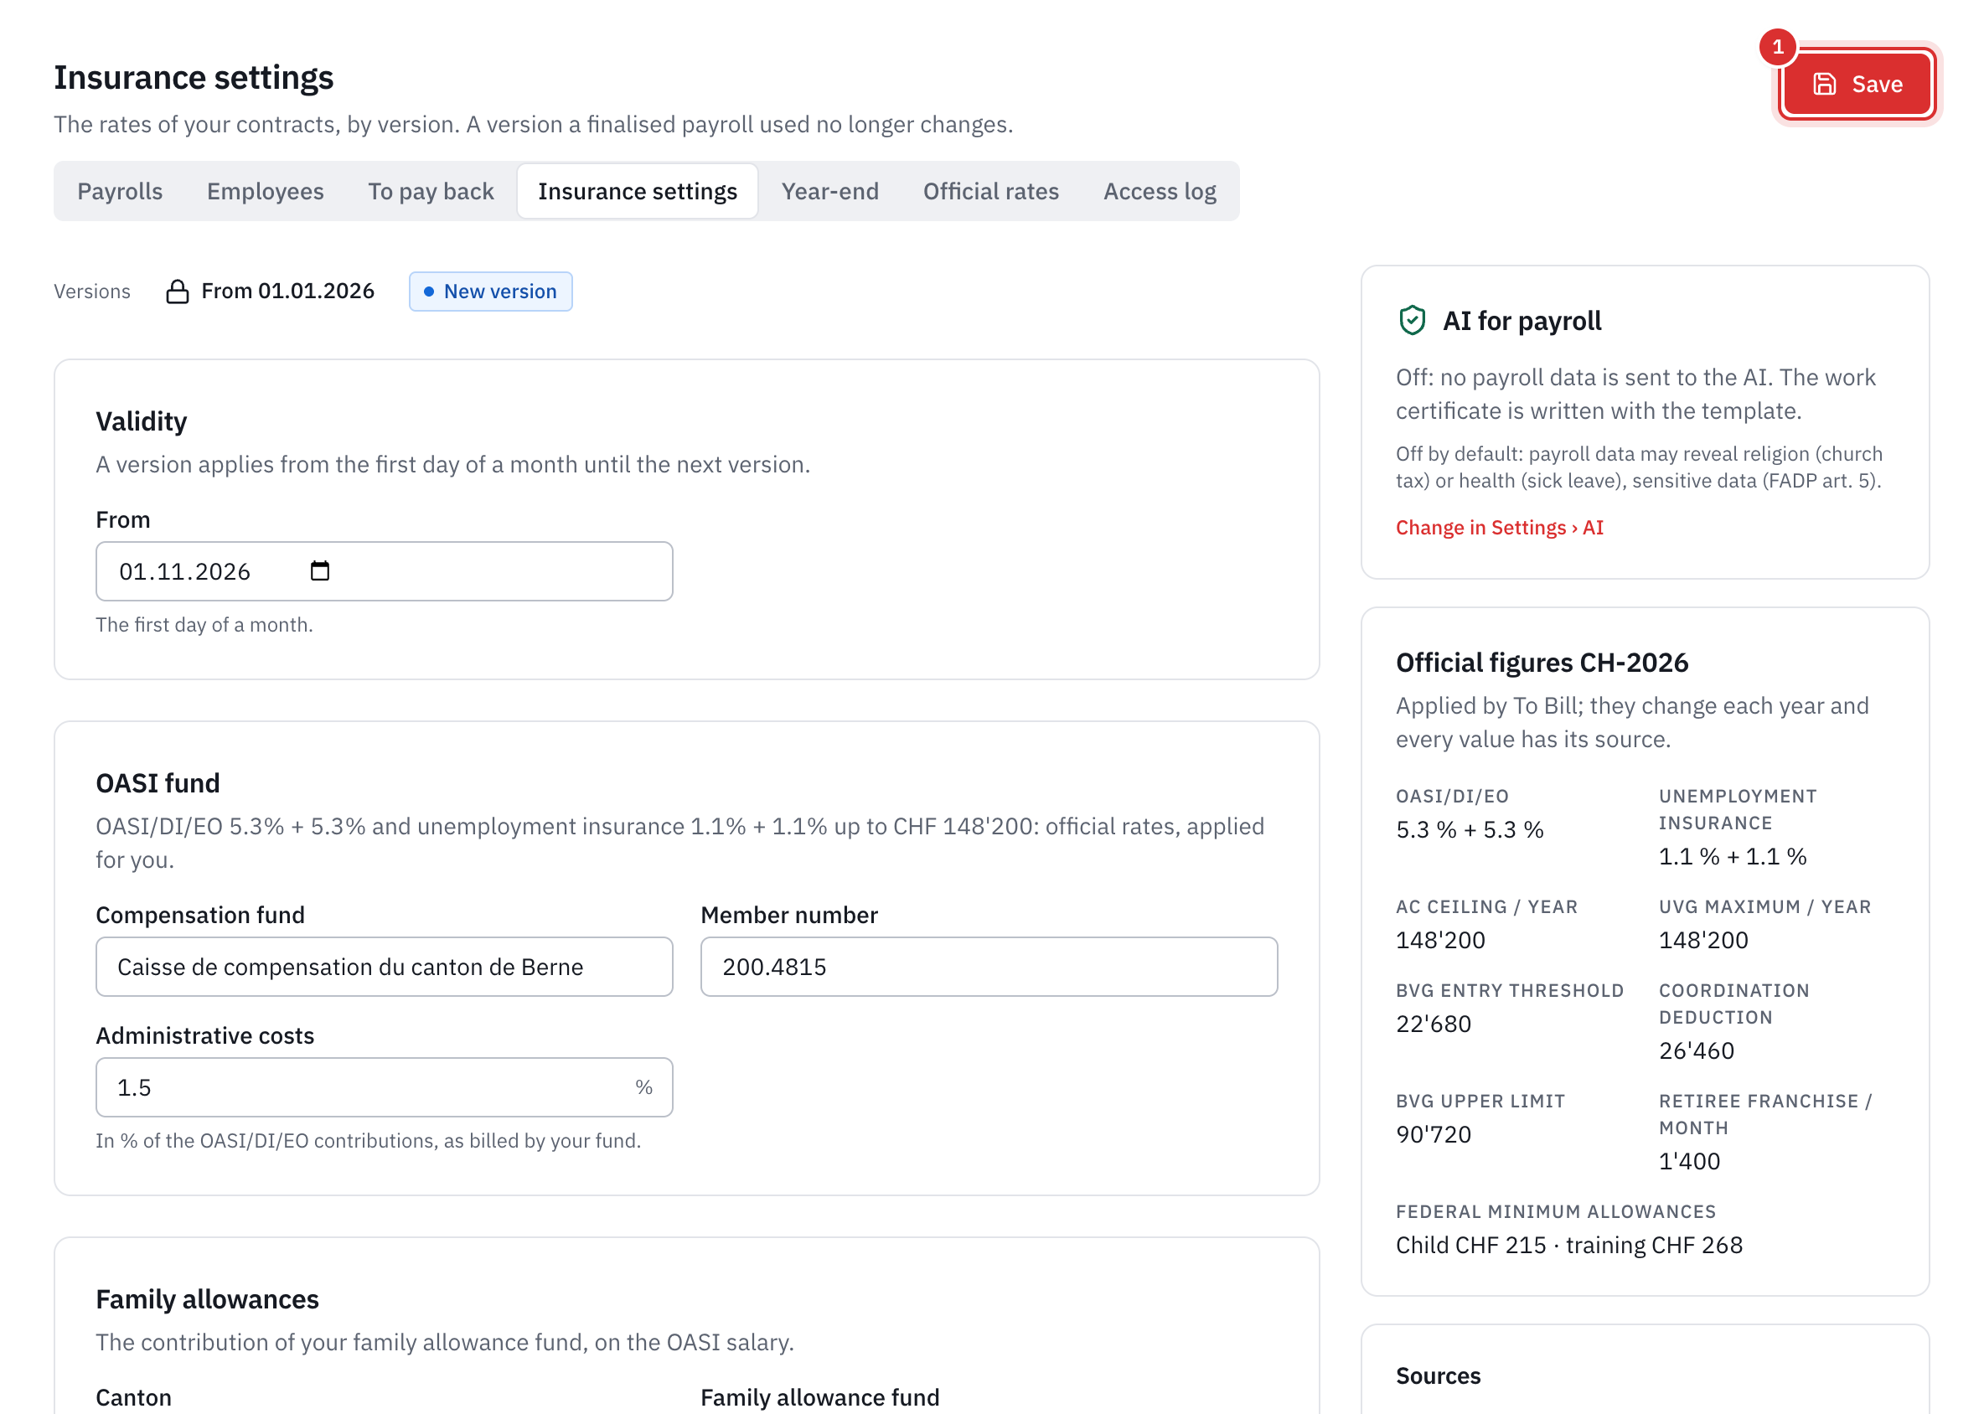The image size is (1984, 1414).
Task: Click the floppy disk icon in Save
Action: [x=1823, y=84]
